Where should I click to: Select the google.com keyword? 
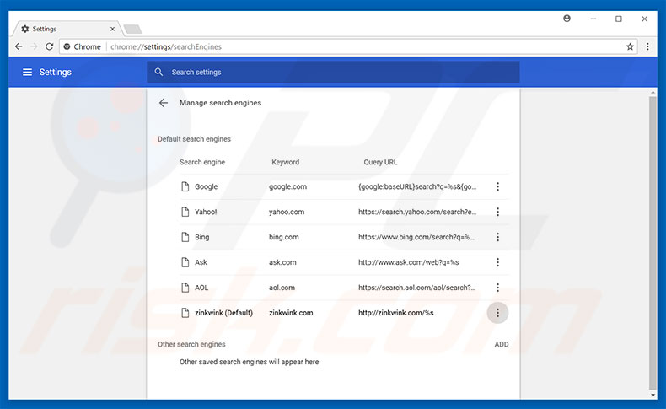point(287,186)
